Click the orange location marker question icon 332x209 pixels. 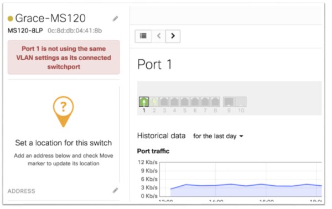click(x=63, y=112)
